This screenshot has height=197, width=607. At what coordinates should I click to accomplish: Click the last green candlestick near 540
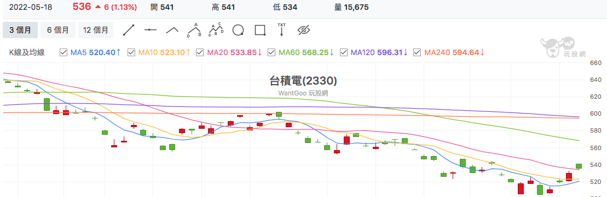click(579, 166)
